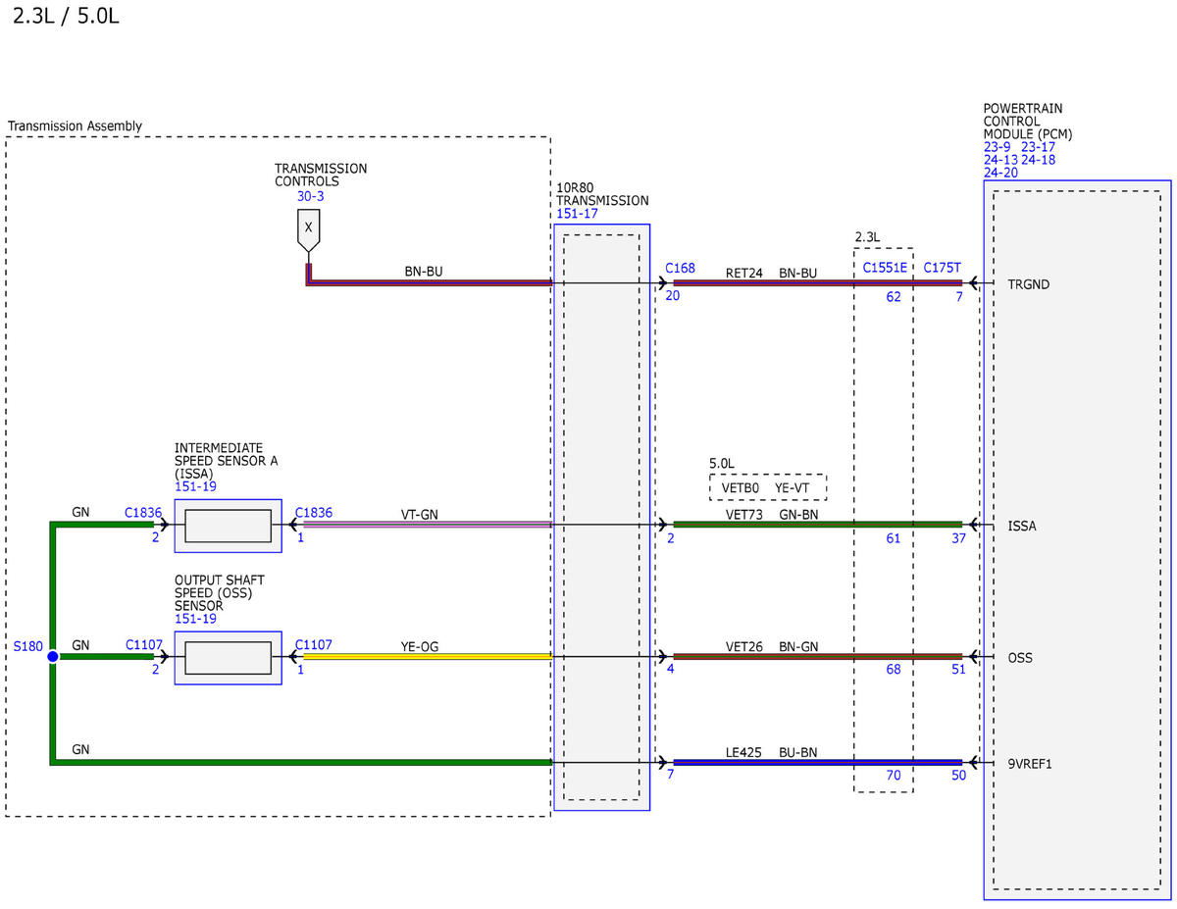Select the RET24 circuit label

(744, 273)
